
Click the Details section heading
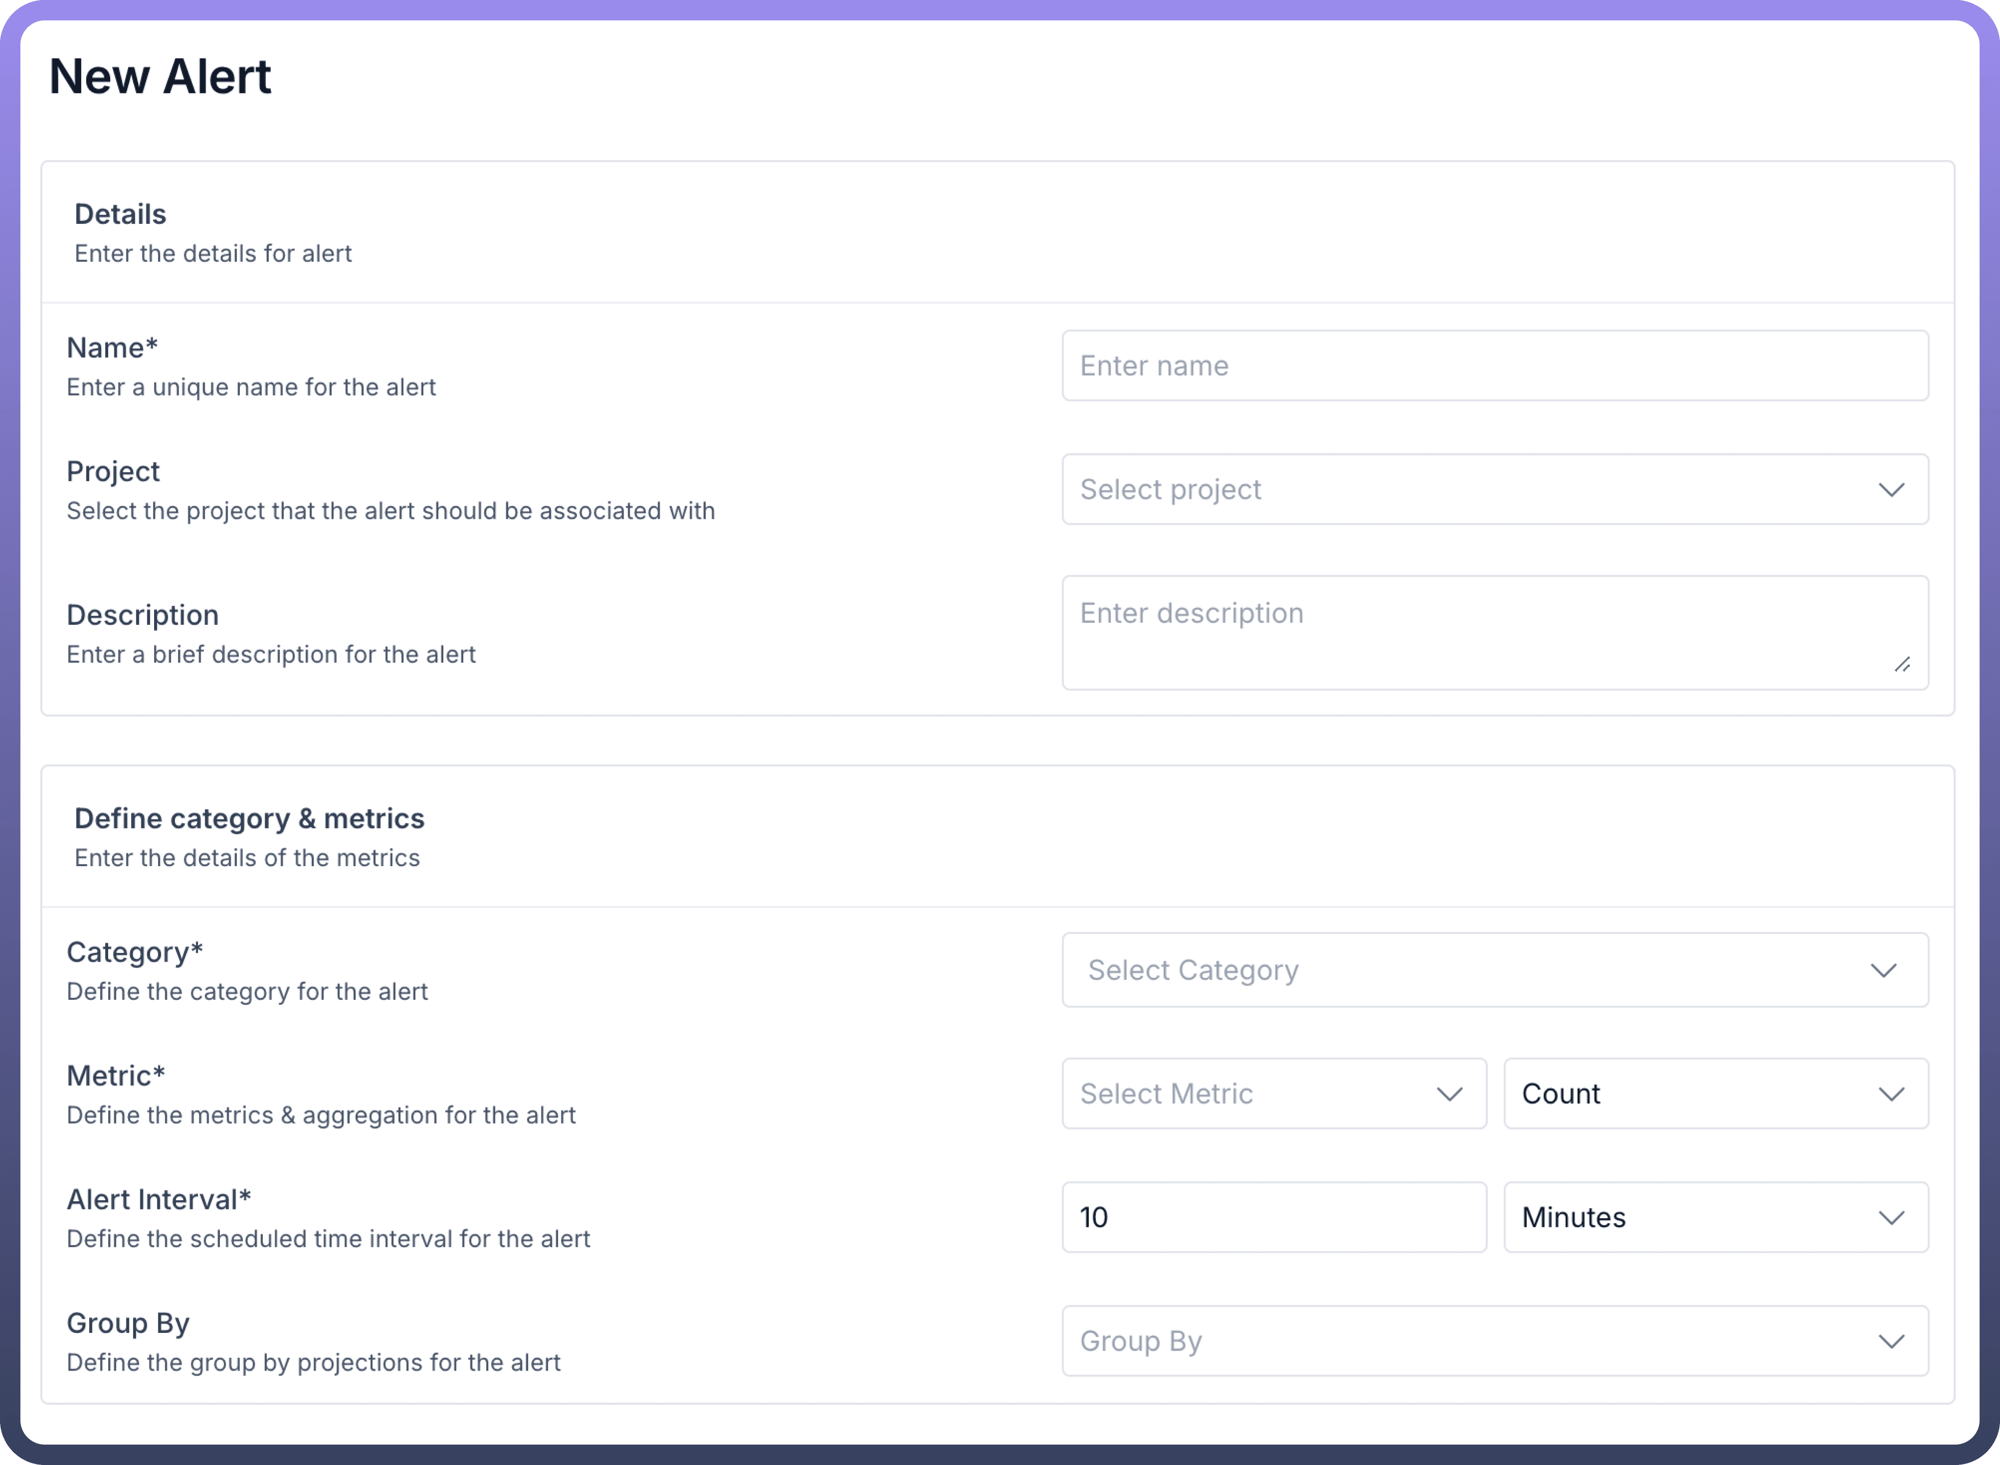[120, 214]
